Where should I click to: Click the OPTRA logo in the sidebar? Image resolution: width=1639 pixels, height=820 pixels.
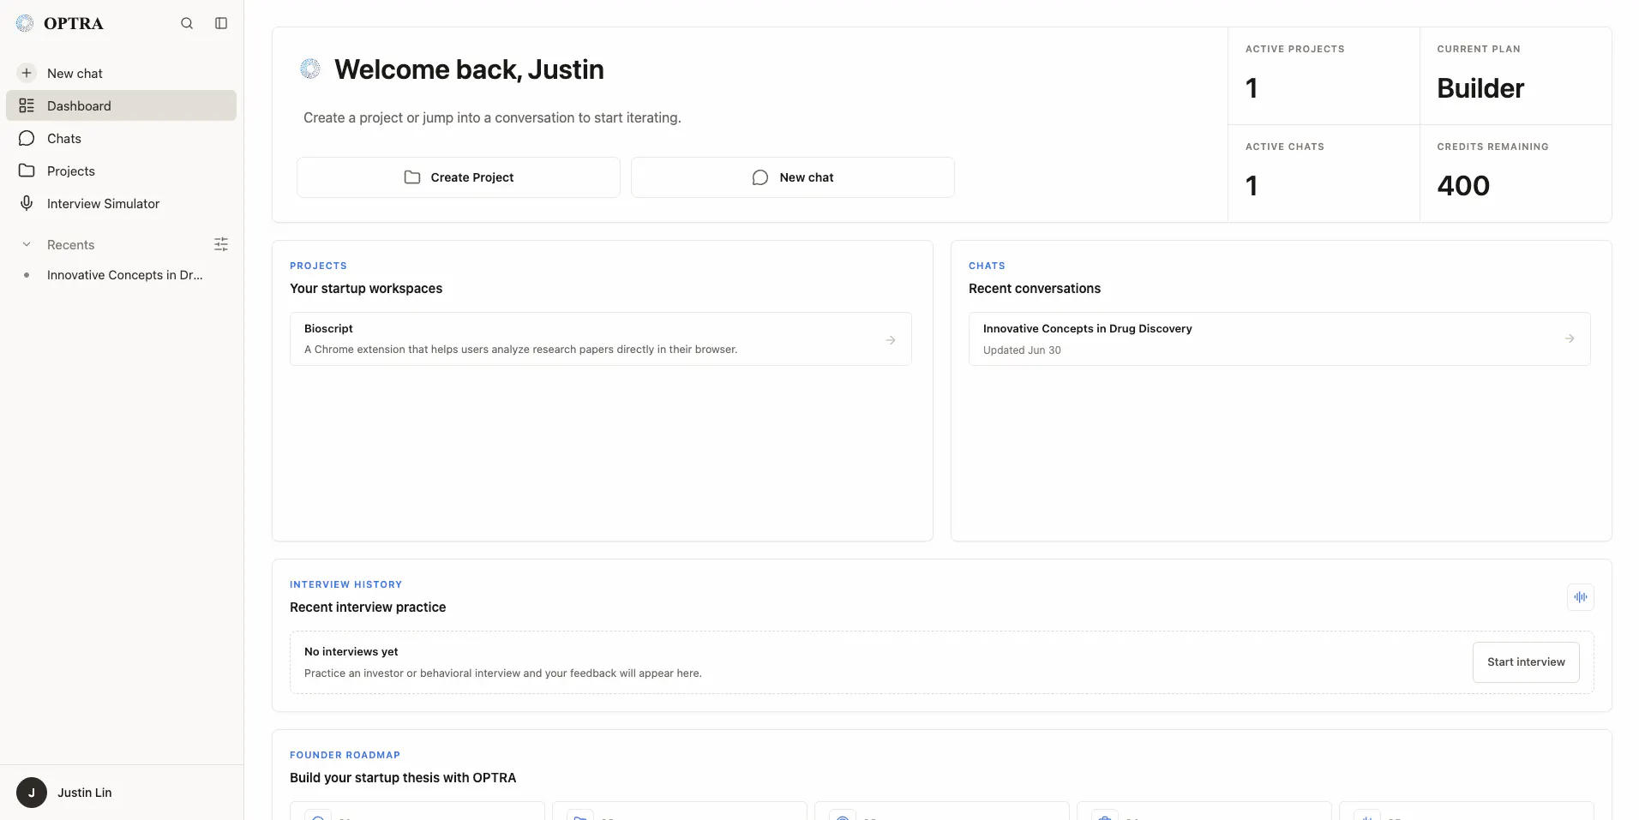(x=60, y=23)
